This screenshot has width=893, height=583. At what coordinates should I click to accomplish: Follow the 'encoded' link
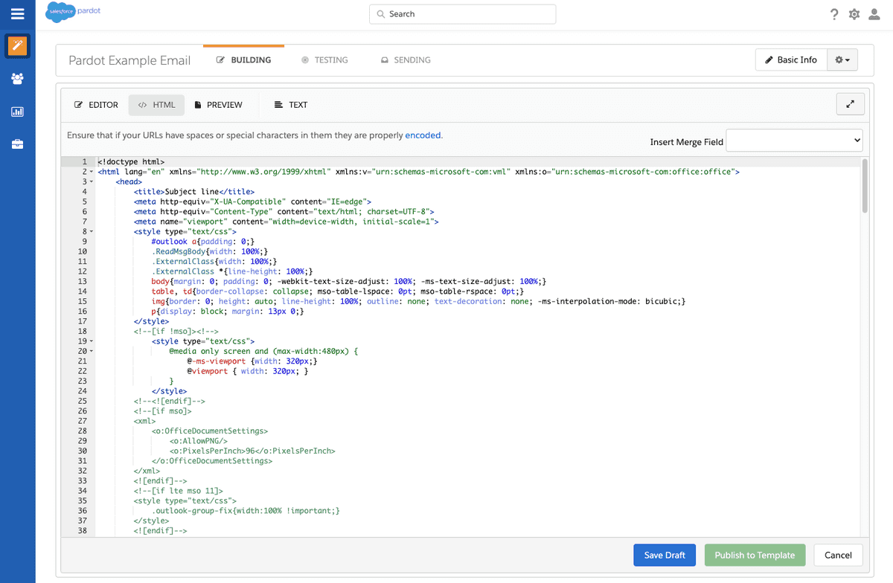point(423,135)
